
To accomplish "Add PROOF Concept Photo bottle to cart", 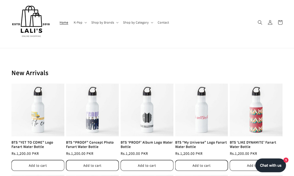I will pos(92,165).
